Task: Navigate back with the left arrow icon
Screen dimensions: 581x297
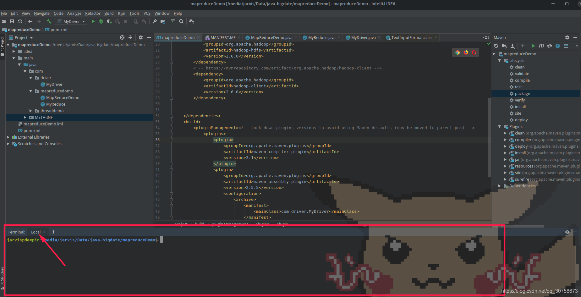Action: click(30, 21)
